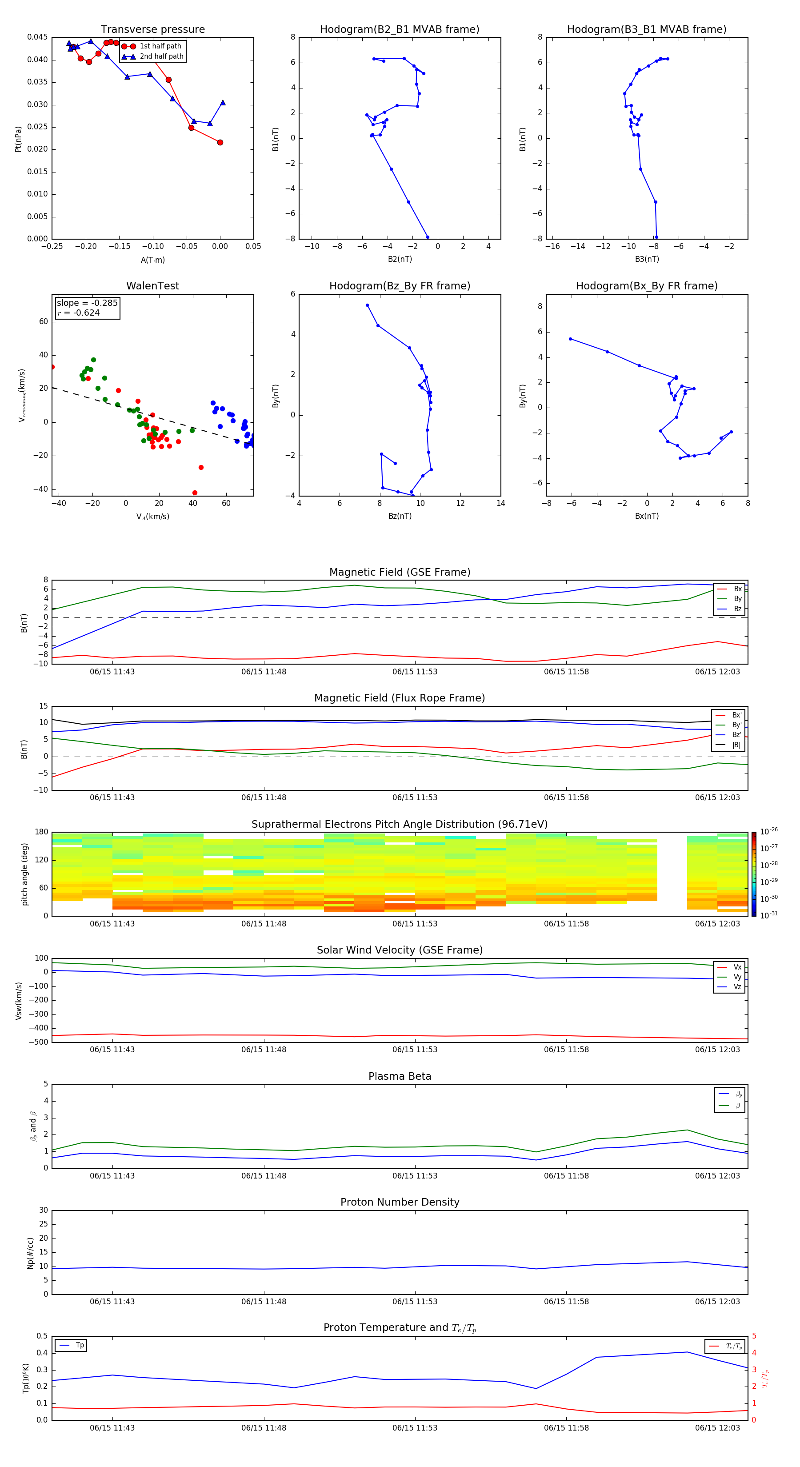Click the 'Np(#/cc)' axis label

pos(30,1253)
